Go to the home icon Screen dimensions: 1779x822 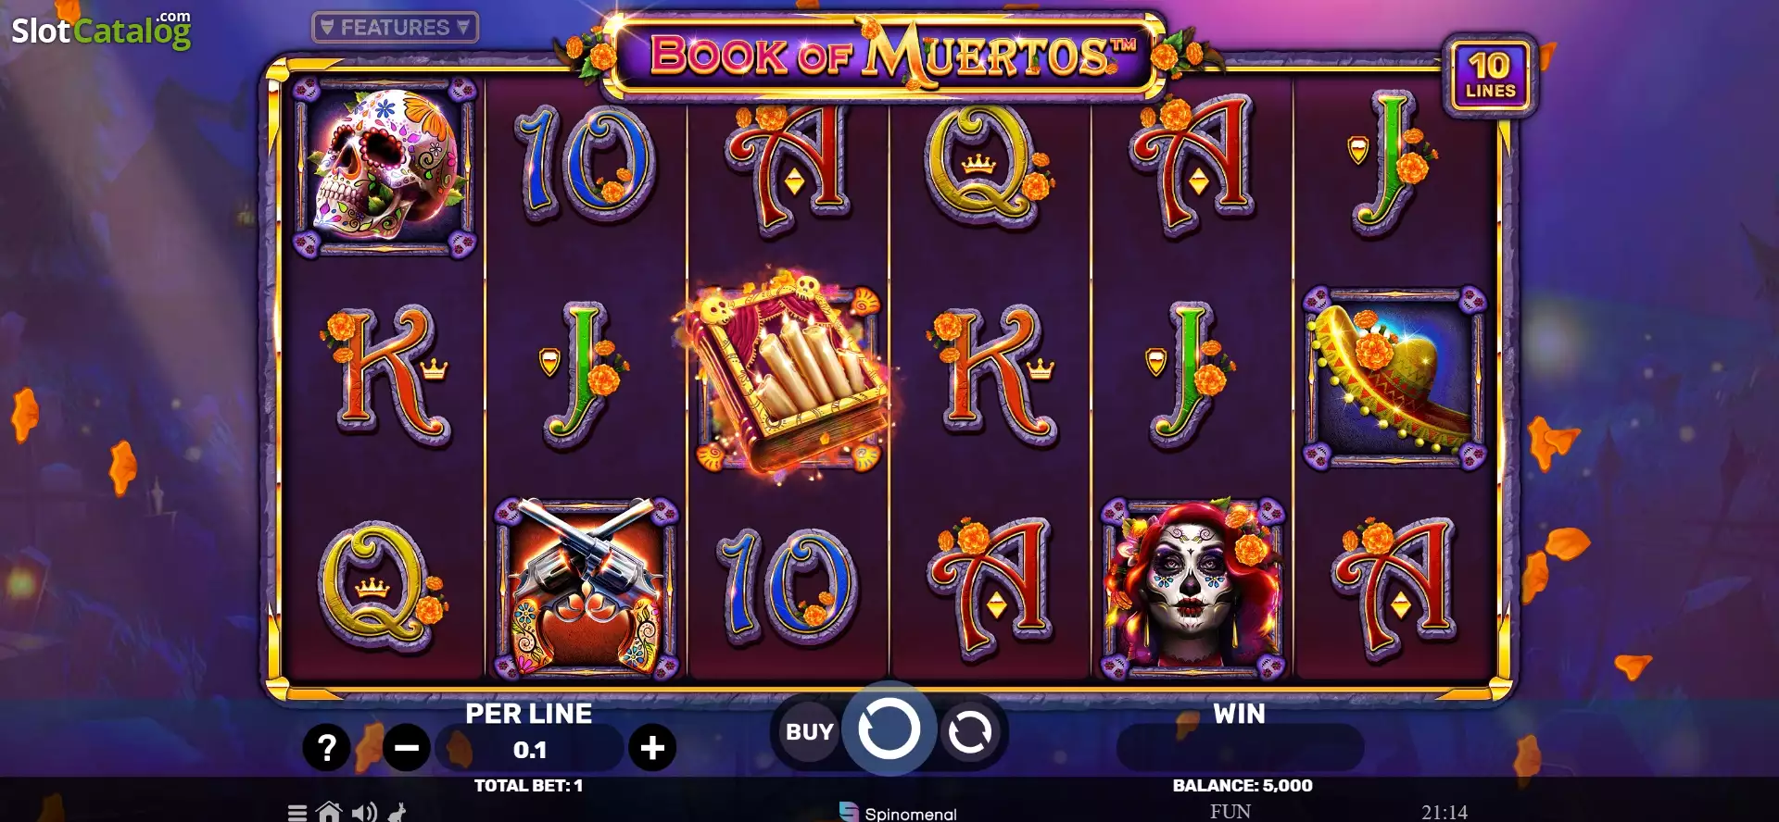pyautogui.click(x=329, y=812)
